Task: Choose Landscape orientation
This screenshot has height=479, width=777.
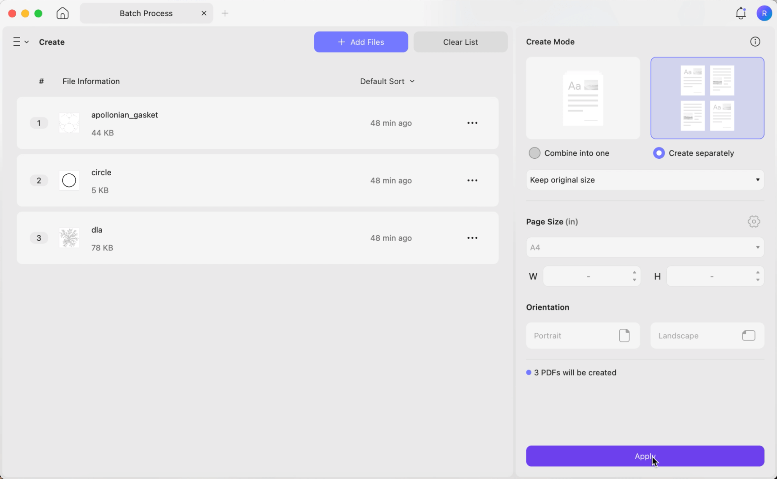Action: (707, 336)
